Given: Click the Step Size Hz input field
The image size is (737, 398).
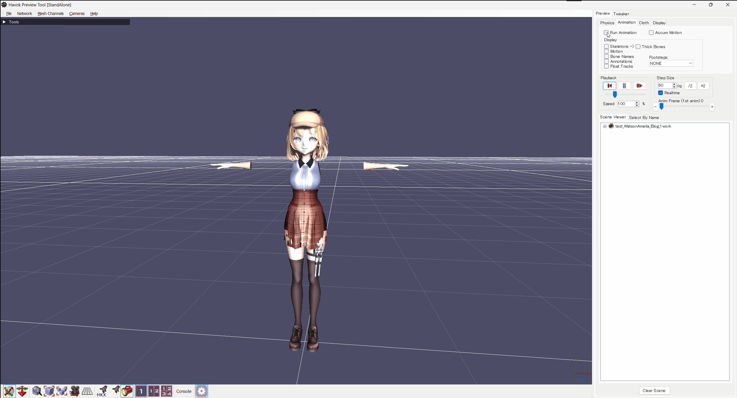Looking at the screenshot, I should [x=665, y=86].
